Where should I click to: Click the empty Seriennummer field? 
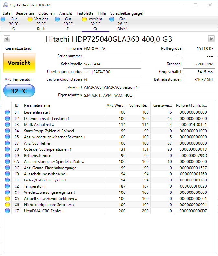(x=112, y=56)
